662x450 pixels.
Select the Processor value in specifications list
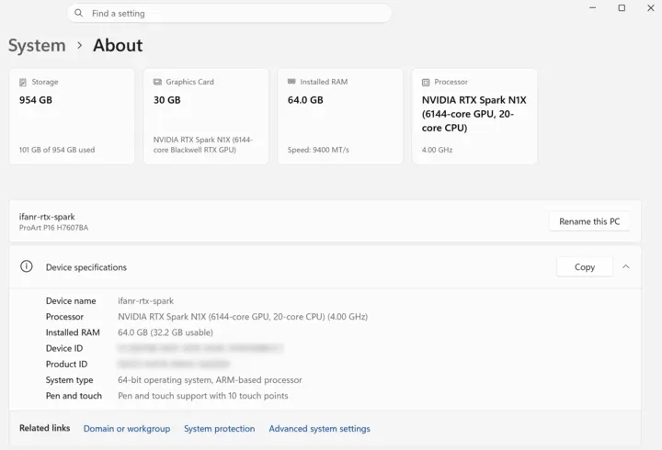coord(243,317)
